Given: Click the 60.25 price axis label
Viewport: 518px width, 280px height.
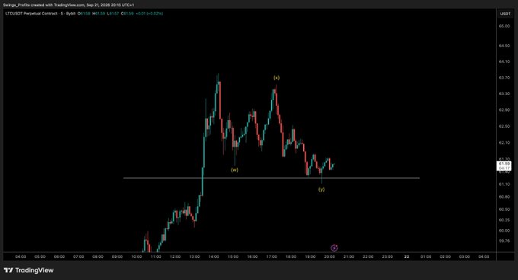Looking at the screenshot, I should pyautogui.click(x=504, y=220).
